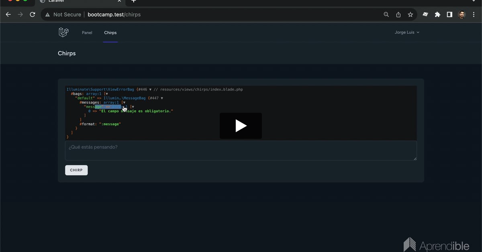Collapse the #messages array toggle arrow
Viewport: 482px width, 252px height.
124,103
